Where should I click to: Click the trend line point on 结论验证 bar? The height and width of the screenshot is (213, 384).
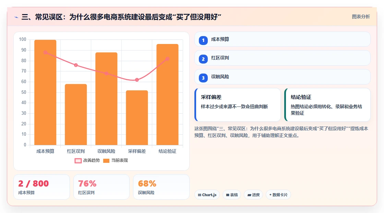[168, 59]
